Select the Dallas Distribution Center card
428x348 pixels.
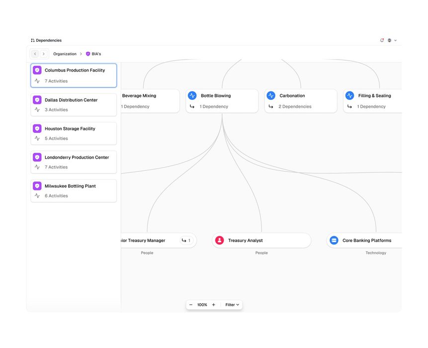74,105
